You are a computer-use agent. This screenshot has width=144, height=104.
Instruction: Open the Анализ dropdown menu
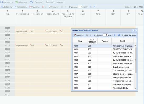[60, 2]
